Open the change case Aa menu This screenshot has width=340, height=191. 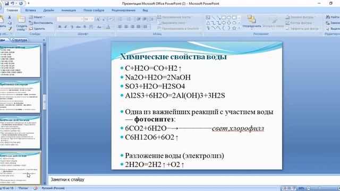click(99, 27)
